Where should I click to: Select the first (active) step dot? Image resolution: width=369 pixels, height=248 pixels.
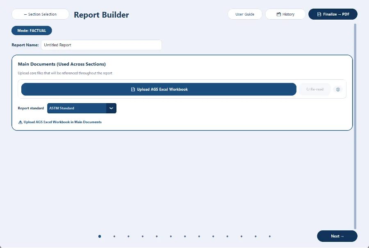[x=100, y=236]
